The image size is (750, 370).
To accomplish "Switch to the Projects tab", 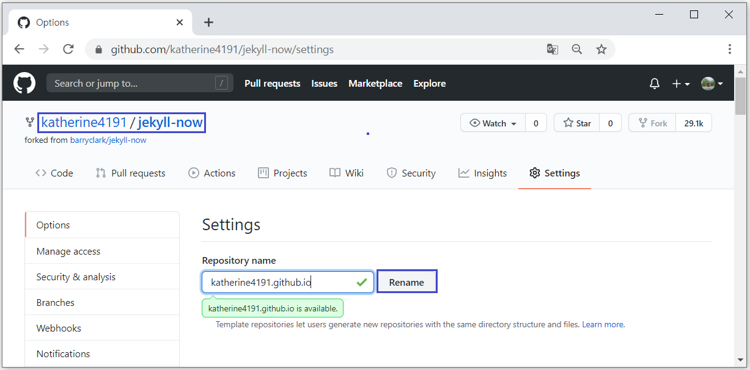I will click(x=282, y=173).
